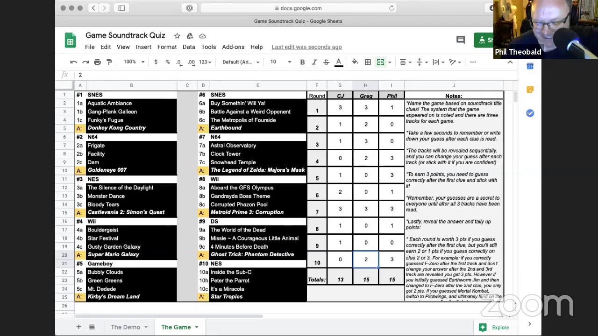Open the Add-ons menu

[x=233, y=47]
